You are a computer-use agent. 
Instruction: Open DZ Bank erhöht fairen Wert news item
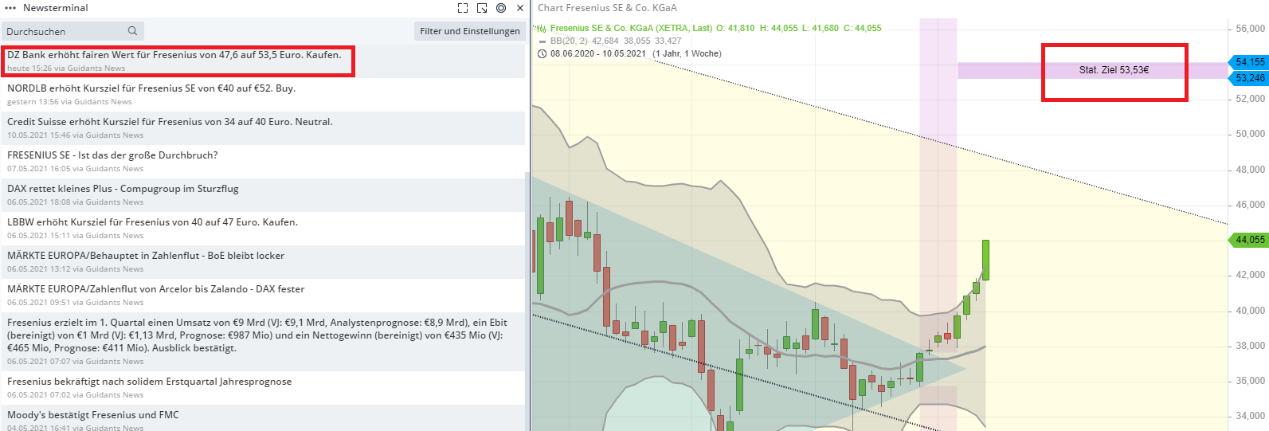[263, 61]
